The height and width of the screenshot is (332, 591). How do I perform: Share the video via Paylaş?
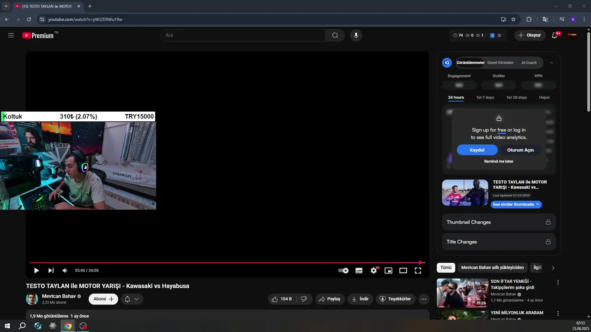[x=330, y=299]
